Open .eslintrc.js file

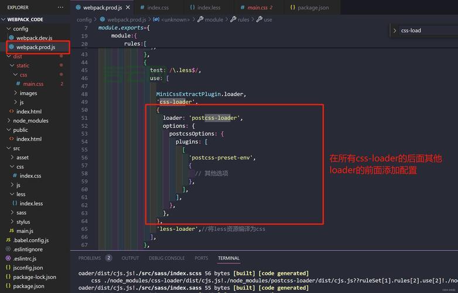pos(25,259)
